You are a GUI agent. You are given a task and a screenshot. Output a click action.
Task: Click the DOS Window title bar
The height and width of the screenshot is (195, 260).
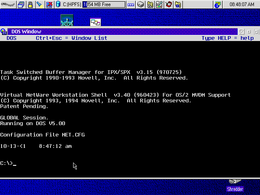click(x=122, y=32)
